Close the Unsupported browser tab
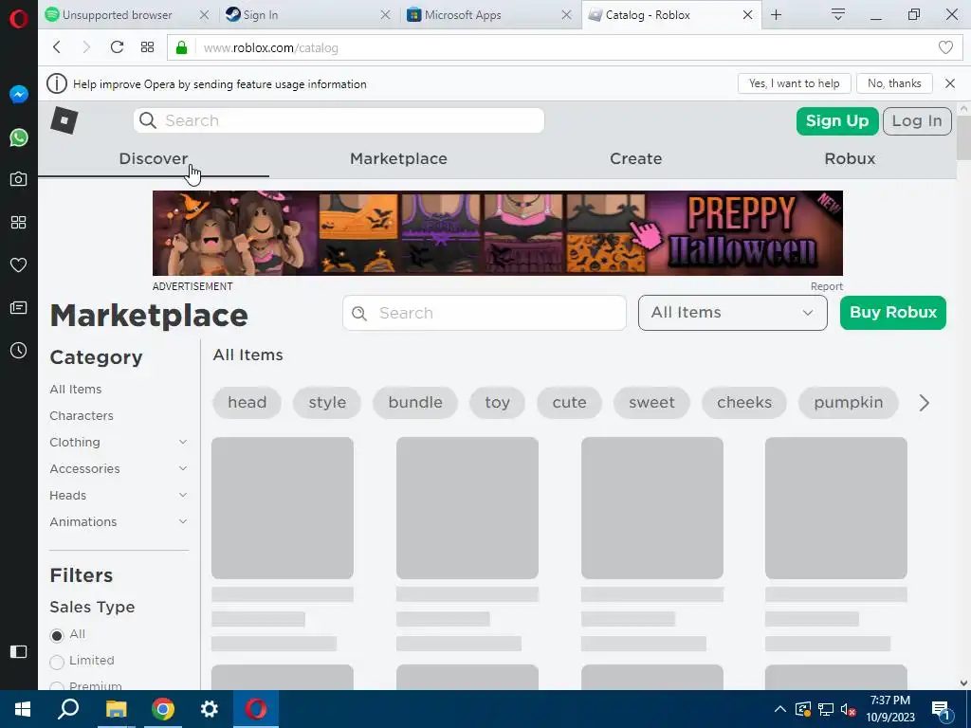Screen dimensions: 971x728 [204, 15]
